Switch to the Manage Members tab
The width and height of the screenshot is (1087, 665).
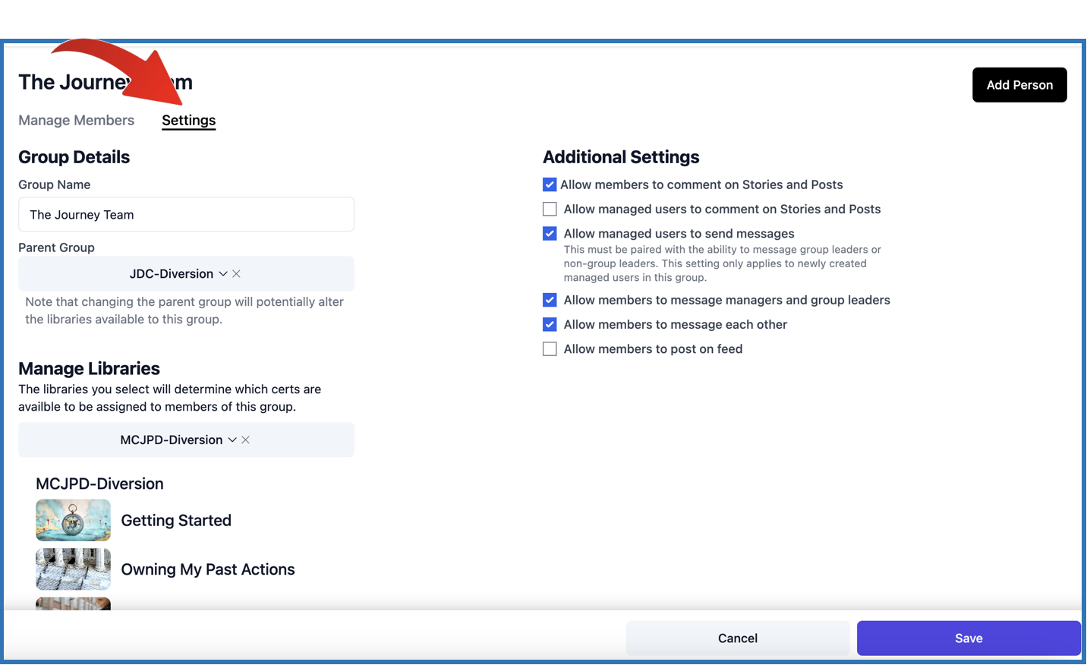pyautogui.click(x=76, y=120)
